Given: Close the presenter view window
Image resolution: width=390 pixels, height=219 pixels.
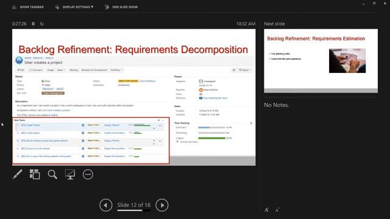Looking at the screenshot, I should (385, 4).
